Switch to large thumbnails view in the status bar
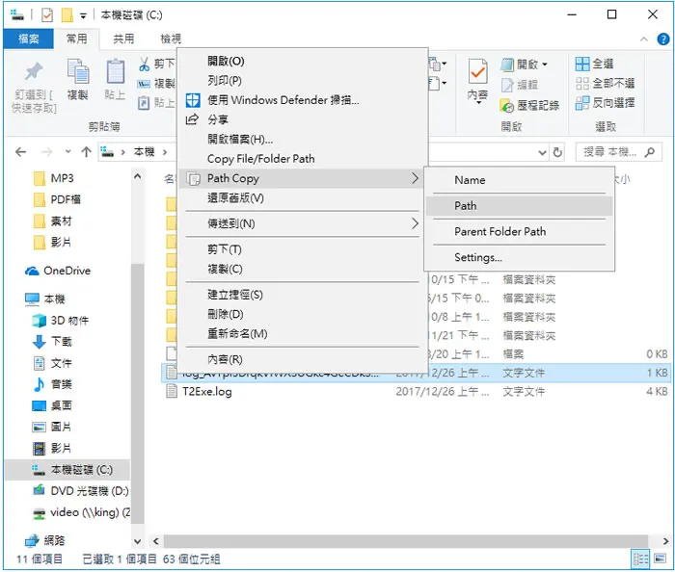Viewport: 675px width, 572px height. (661, 559)
